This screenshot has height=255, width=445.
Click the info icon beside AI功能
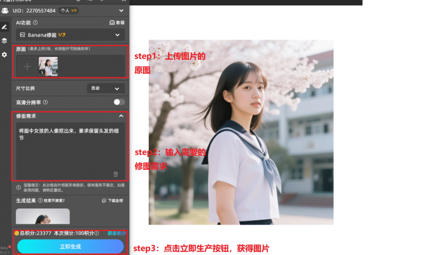(x=35, y=22)
